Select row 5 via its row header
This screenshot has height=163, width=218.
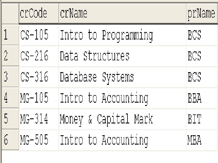(x=10, y=119)
